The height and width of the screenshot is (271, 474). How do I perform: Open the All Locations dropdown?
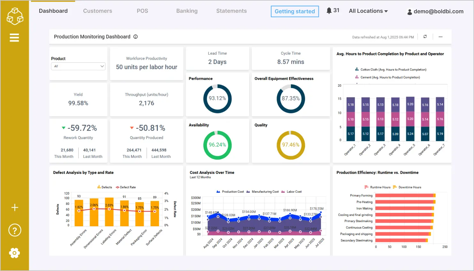(368, 11)
